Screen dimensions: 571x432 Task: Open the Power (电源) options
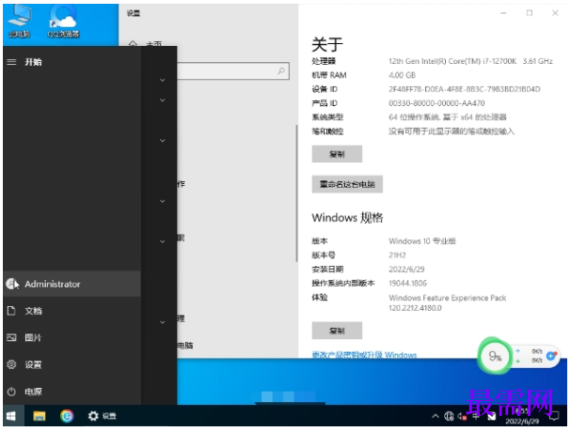pyautogui.click(x=71, y=392)
